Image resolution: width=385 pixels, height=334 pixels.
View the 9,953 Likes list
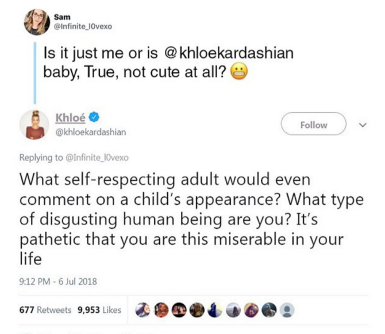tap(99, 310)
